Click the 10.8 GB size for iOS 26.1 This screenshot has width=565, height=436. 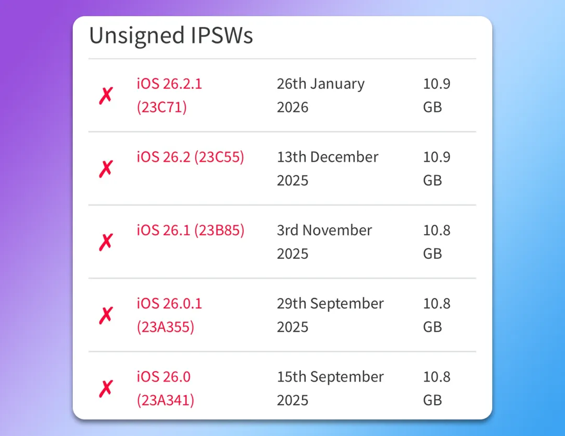pyautogui.click(x=436, y=242)
